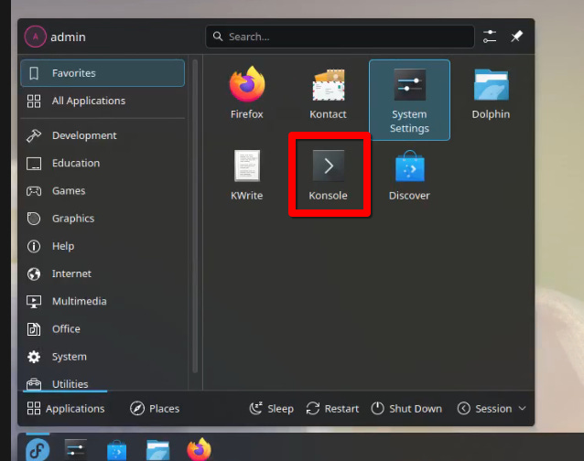Image resolution: width=584 pixels, height=461 pixels.
Task: Open the Internet category
Action: click(x=103, y=273)
